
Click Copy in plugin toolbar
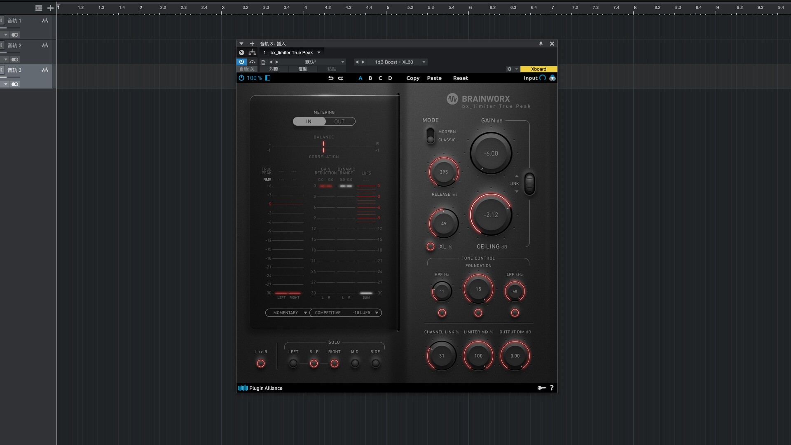click(413, 78)
